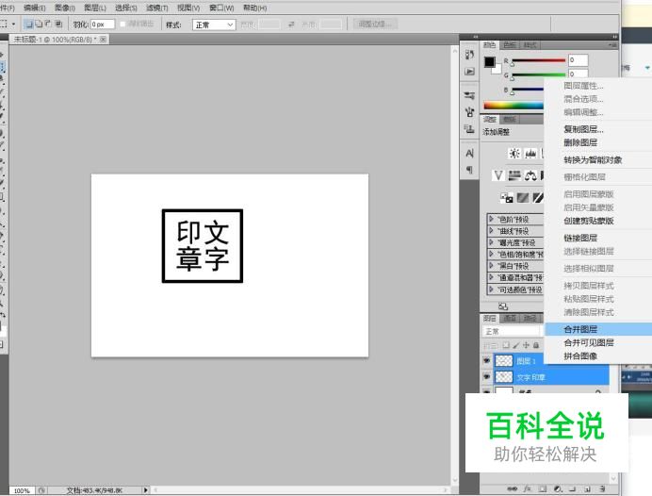Screen dimensions: 652x496
Task: Select 'Add to selection' mode icon
Action: pos(39,25)
